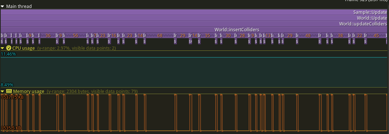
Task: Select the World::Update zone bar
Action: tap(194, 18)
